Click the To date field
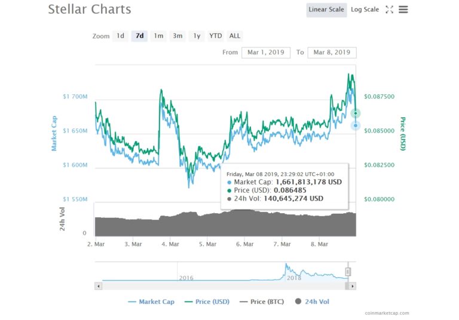This screenshot has width=459, height=320. point(332,53)
